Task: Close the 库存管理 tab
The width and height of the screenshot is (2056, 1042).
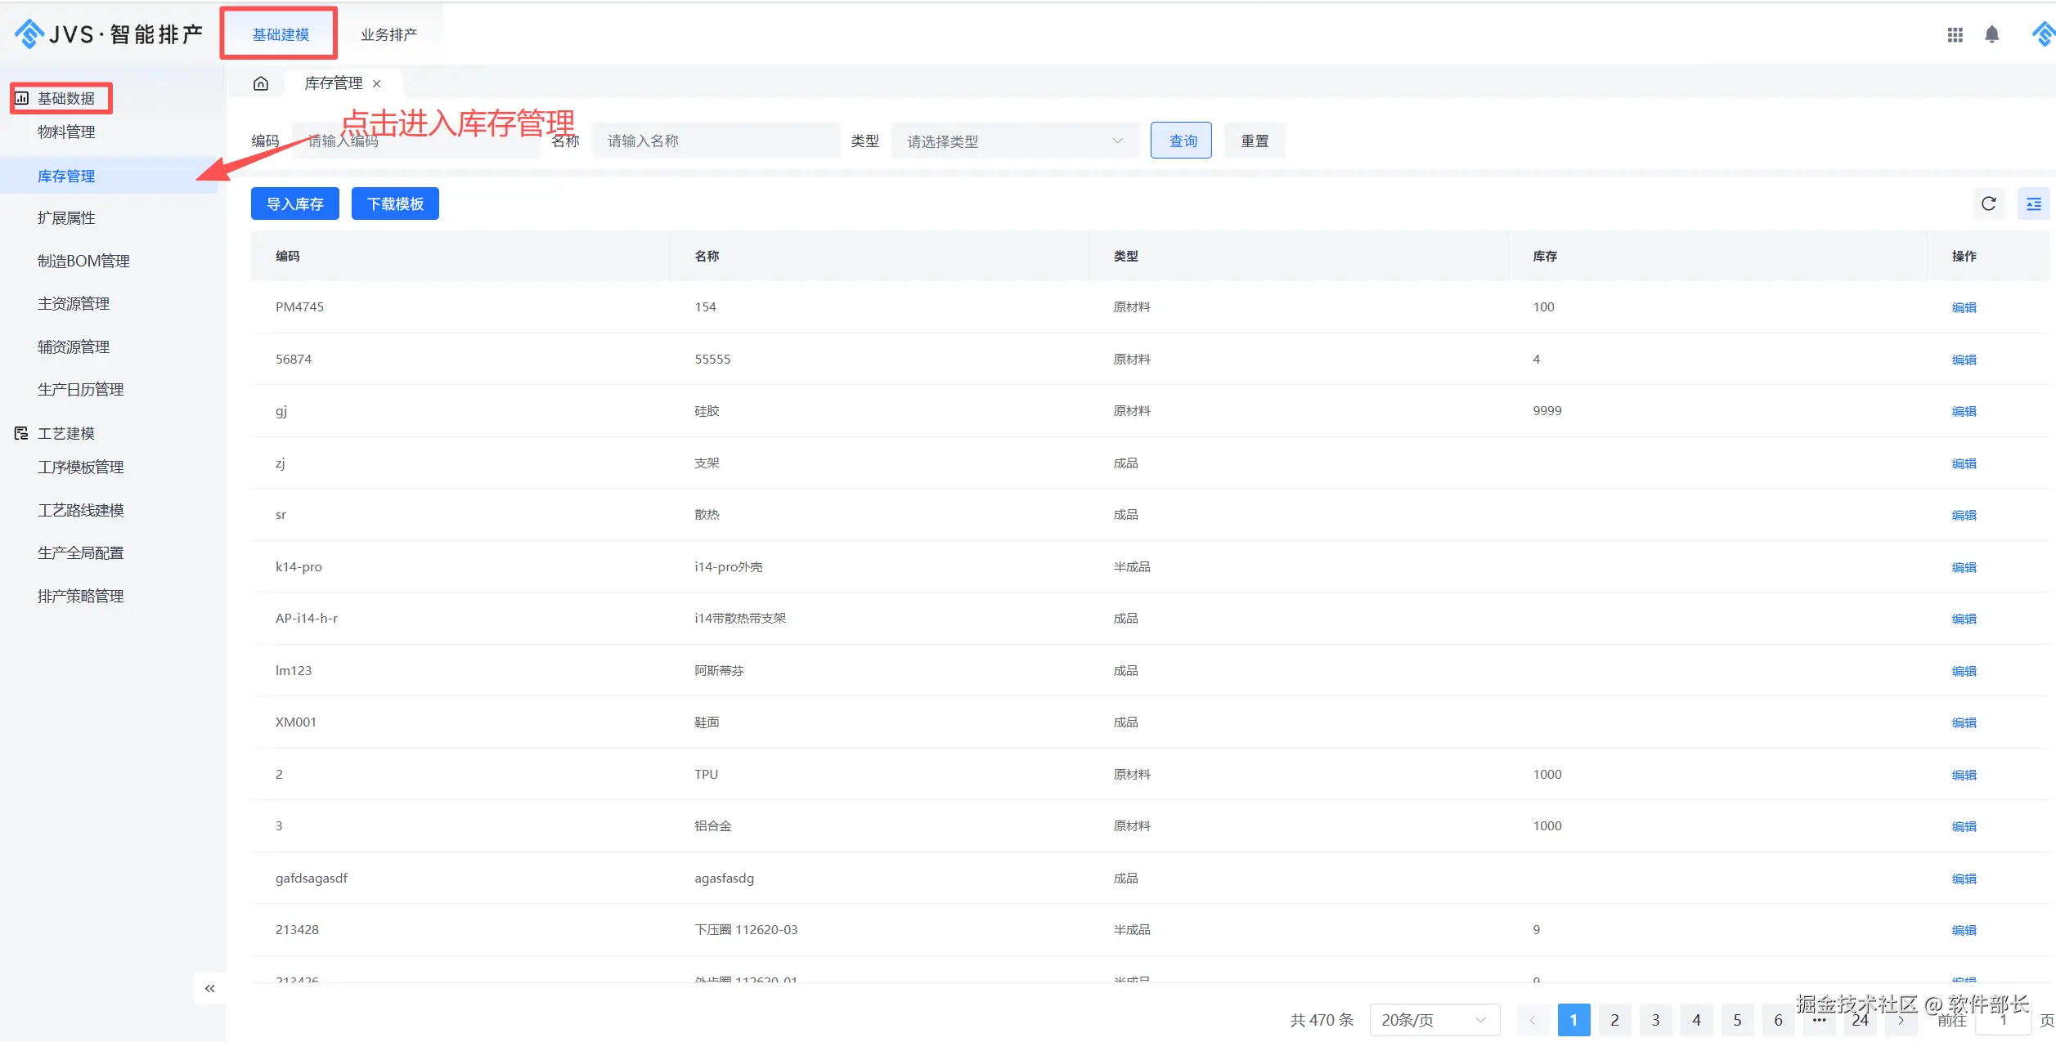Action: pyautogui.click(x=377, y=83)
